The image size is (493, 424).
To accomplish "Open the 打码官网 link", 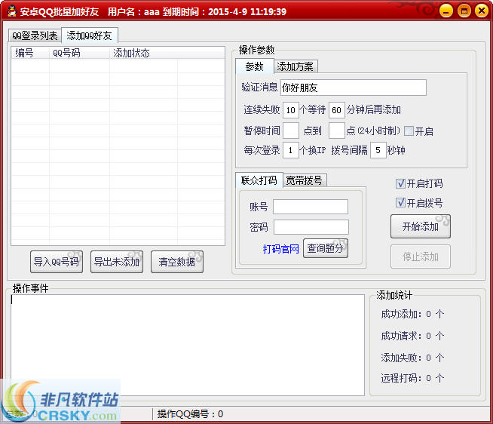I will pyautogui.click(x=280, y=249).
